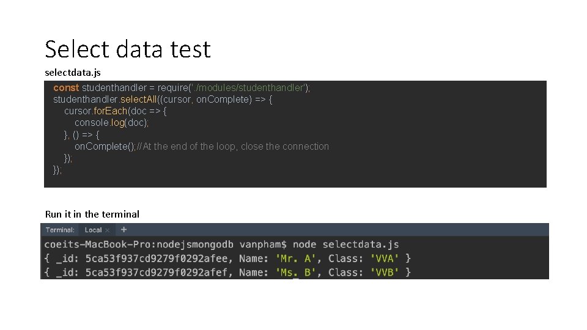
Task: Click the 'VVA' class value in output
Action: 385,258
